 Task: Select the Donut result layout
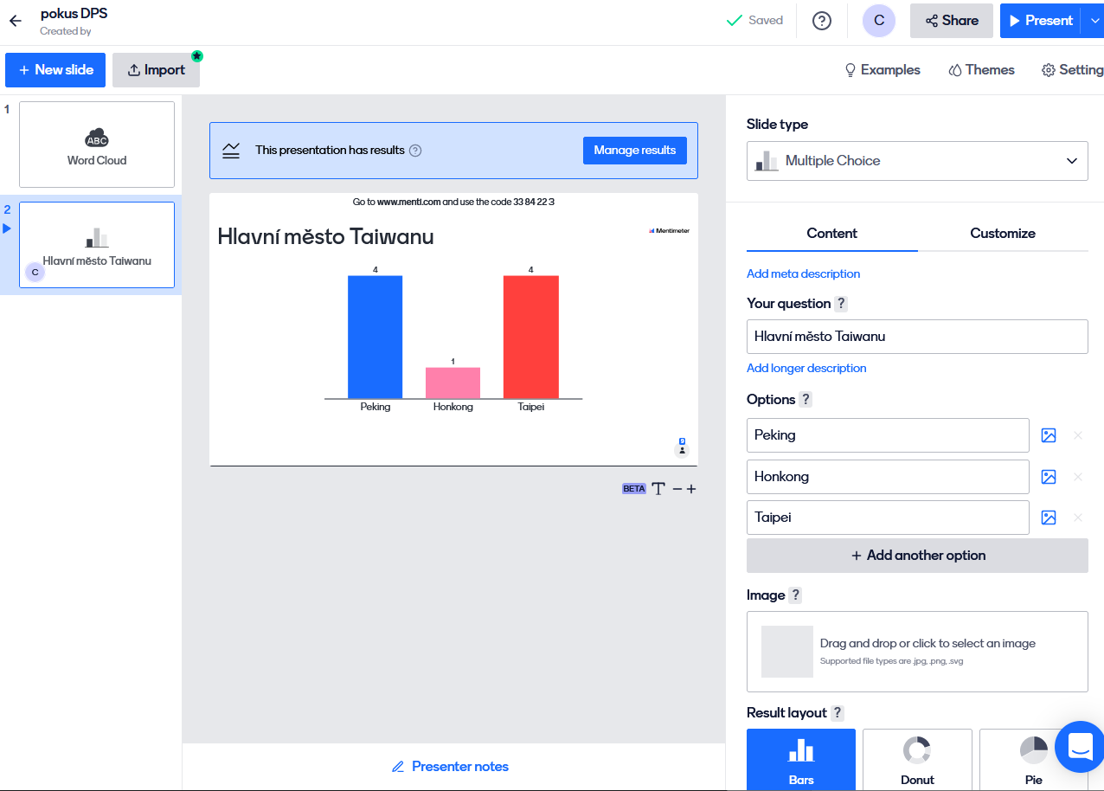[x=917, y=759]
